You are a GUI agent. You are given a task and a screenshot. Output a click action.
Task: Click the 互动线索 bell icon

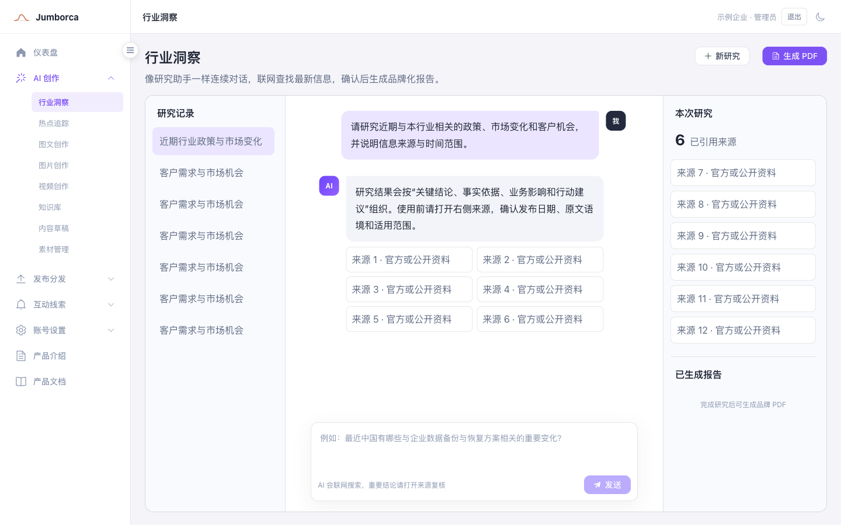coord(21,304)
